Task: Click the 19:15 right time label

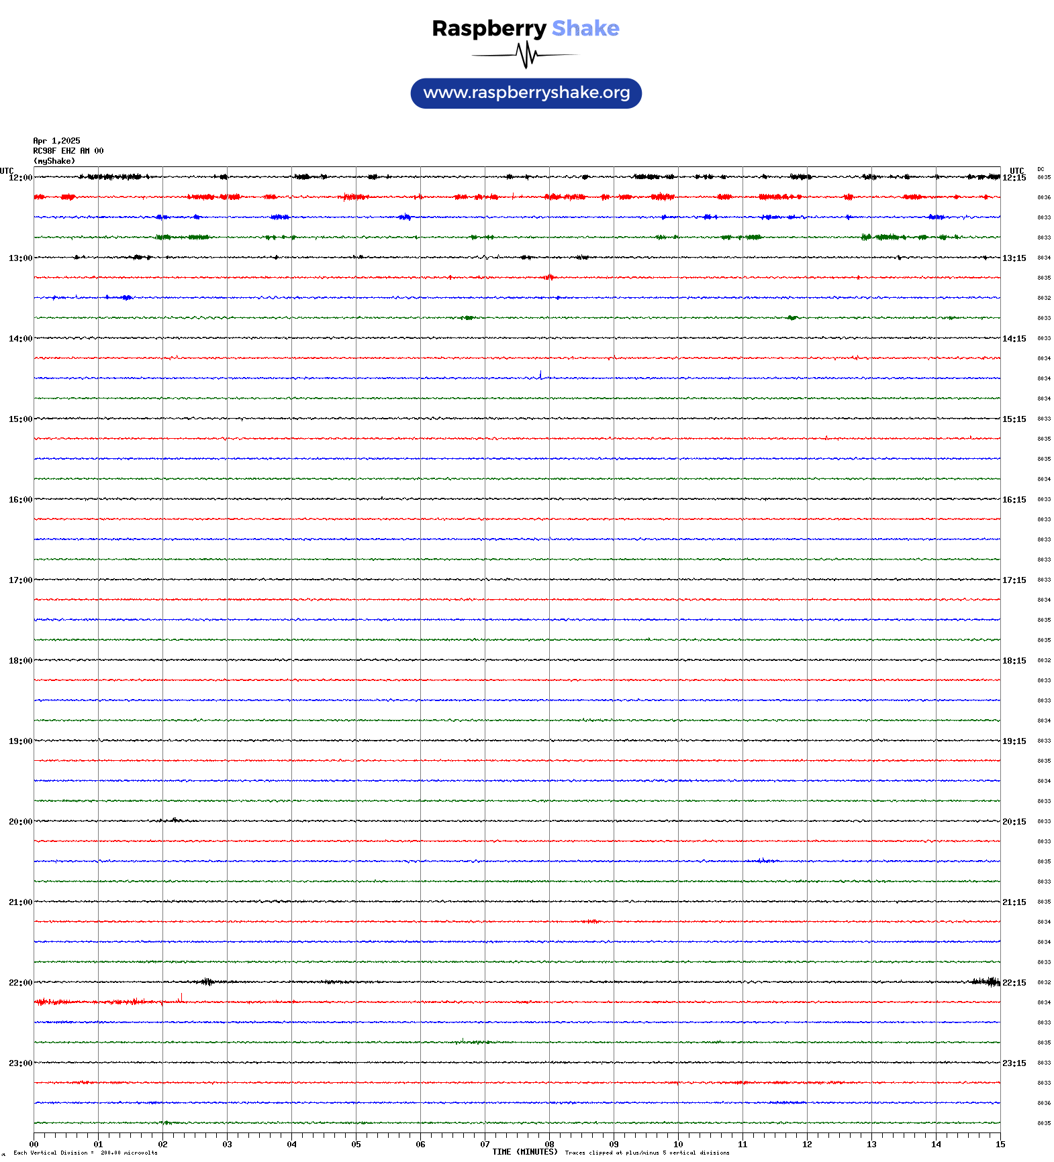Action: point(1014,741)
